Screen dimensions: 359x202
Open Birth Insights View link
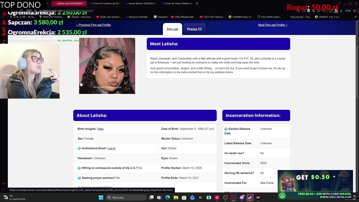(100, 129)
